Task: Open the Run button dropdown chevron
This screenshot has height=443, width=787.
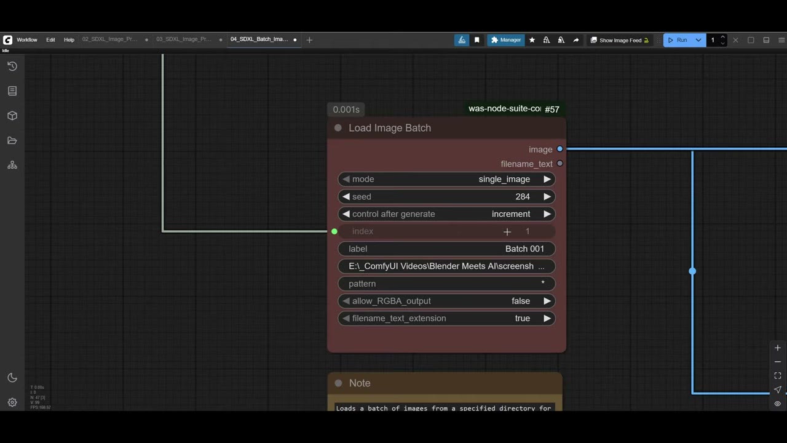Action: pyautogui.click(x=698, y=40)
